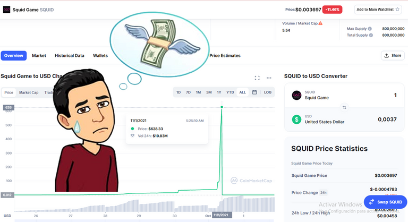The height and width of the screenshot is (222, 408).
Task: Switch chart to Price view
Action: (x=8, y=92)
